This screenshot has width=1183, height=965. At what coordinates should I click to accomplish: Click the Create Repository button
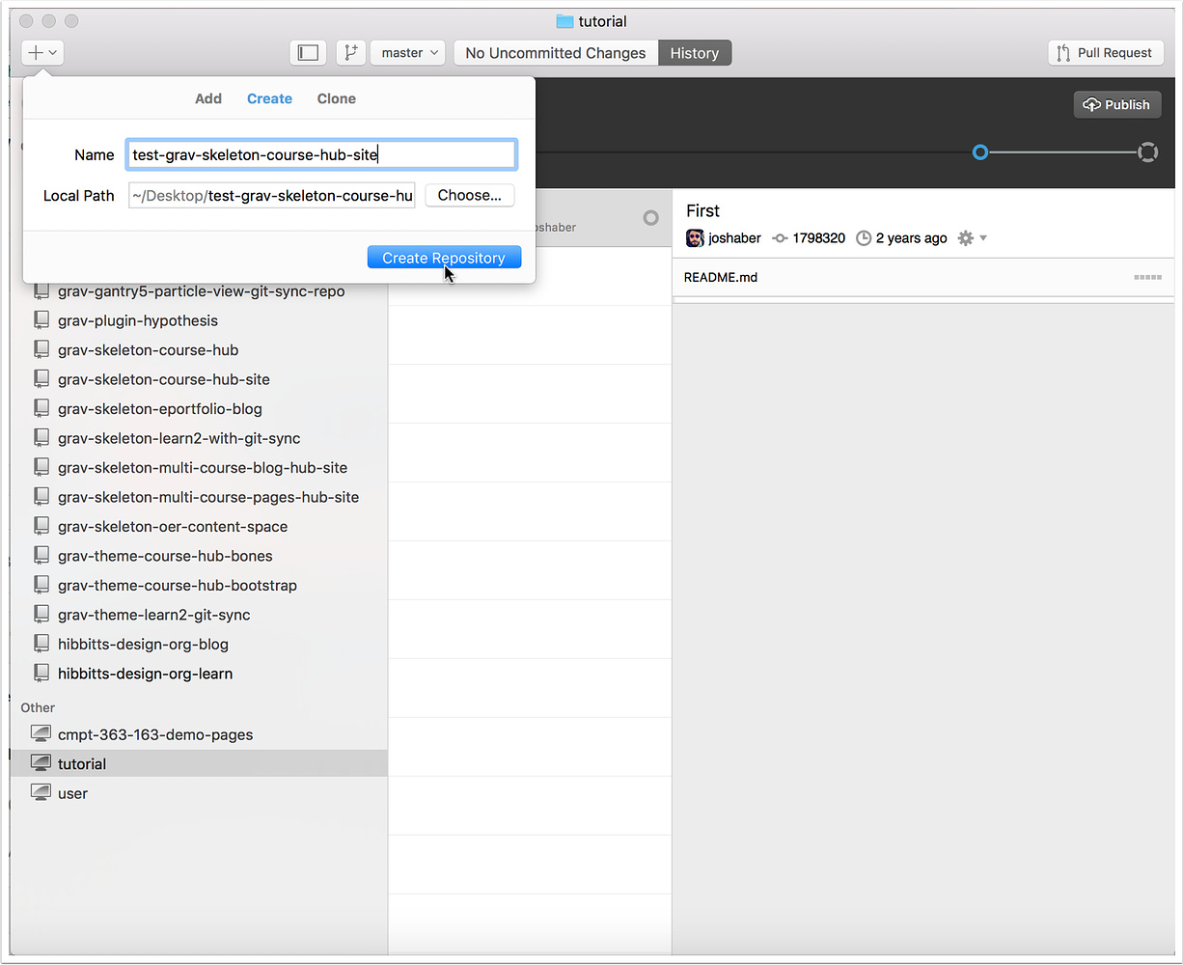[x=444, y=257]
